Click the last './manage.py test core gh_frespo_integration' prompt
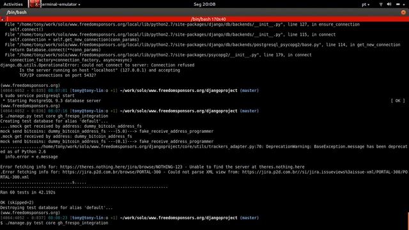 (x=54, y=223)
